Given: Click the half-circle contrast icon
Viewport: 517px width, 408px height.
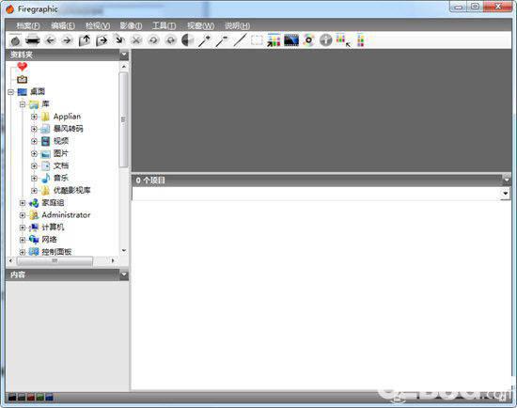Looking at the screenshot, I should coord(188,40).
